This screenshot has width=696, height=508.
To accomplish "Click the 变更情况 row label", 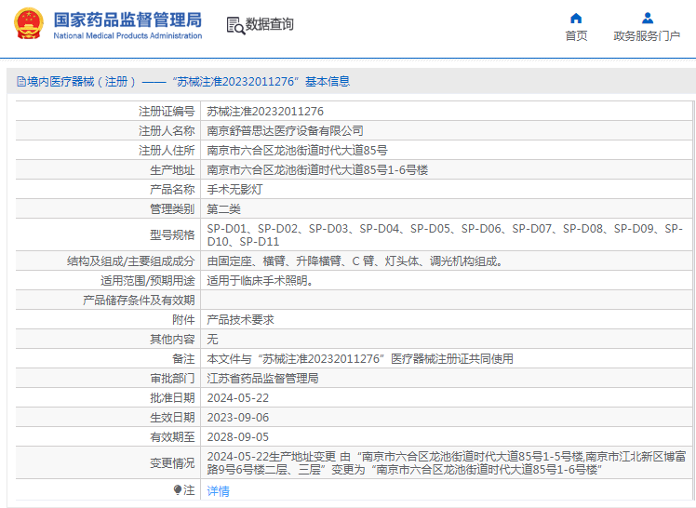I will pos(172,462).
